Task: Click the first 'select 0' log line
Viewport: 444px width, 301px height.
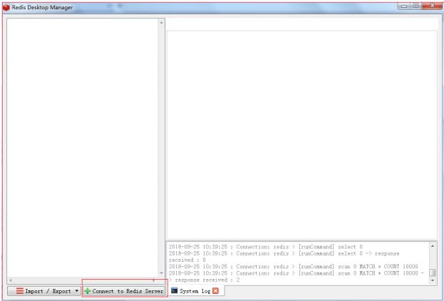Action: 266,247
